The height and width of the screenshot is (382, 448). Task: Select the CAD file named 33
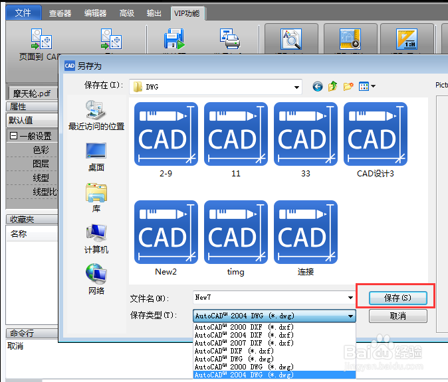click(306, 140)
